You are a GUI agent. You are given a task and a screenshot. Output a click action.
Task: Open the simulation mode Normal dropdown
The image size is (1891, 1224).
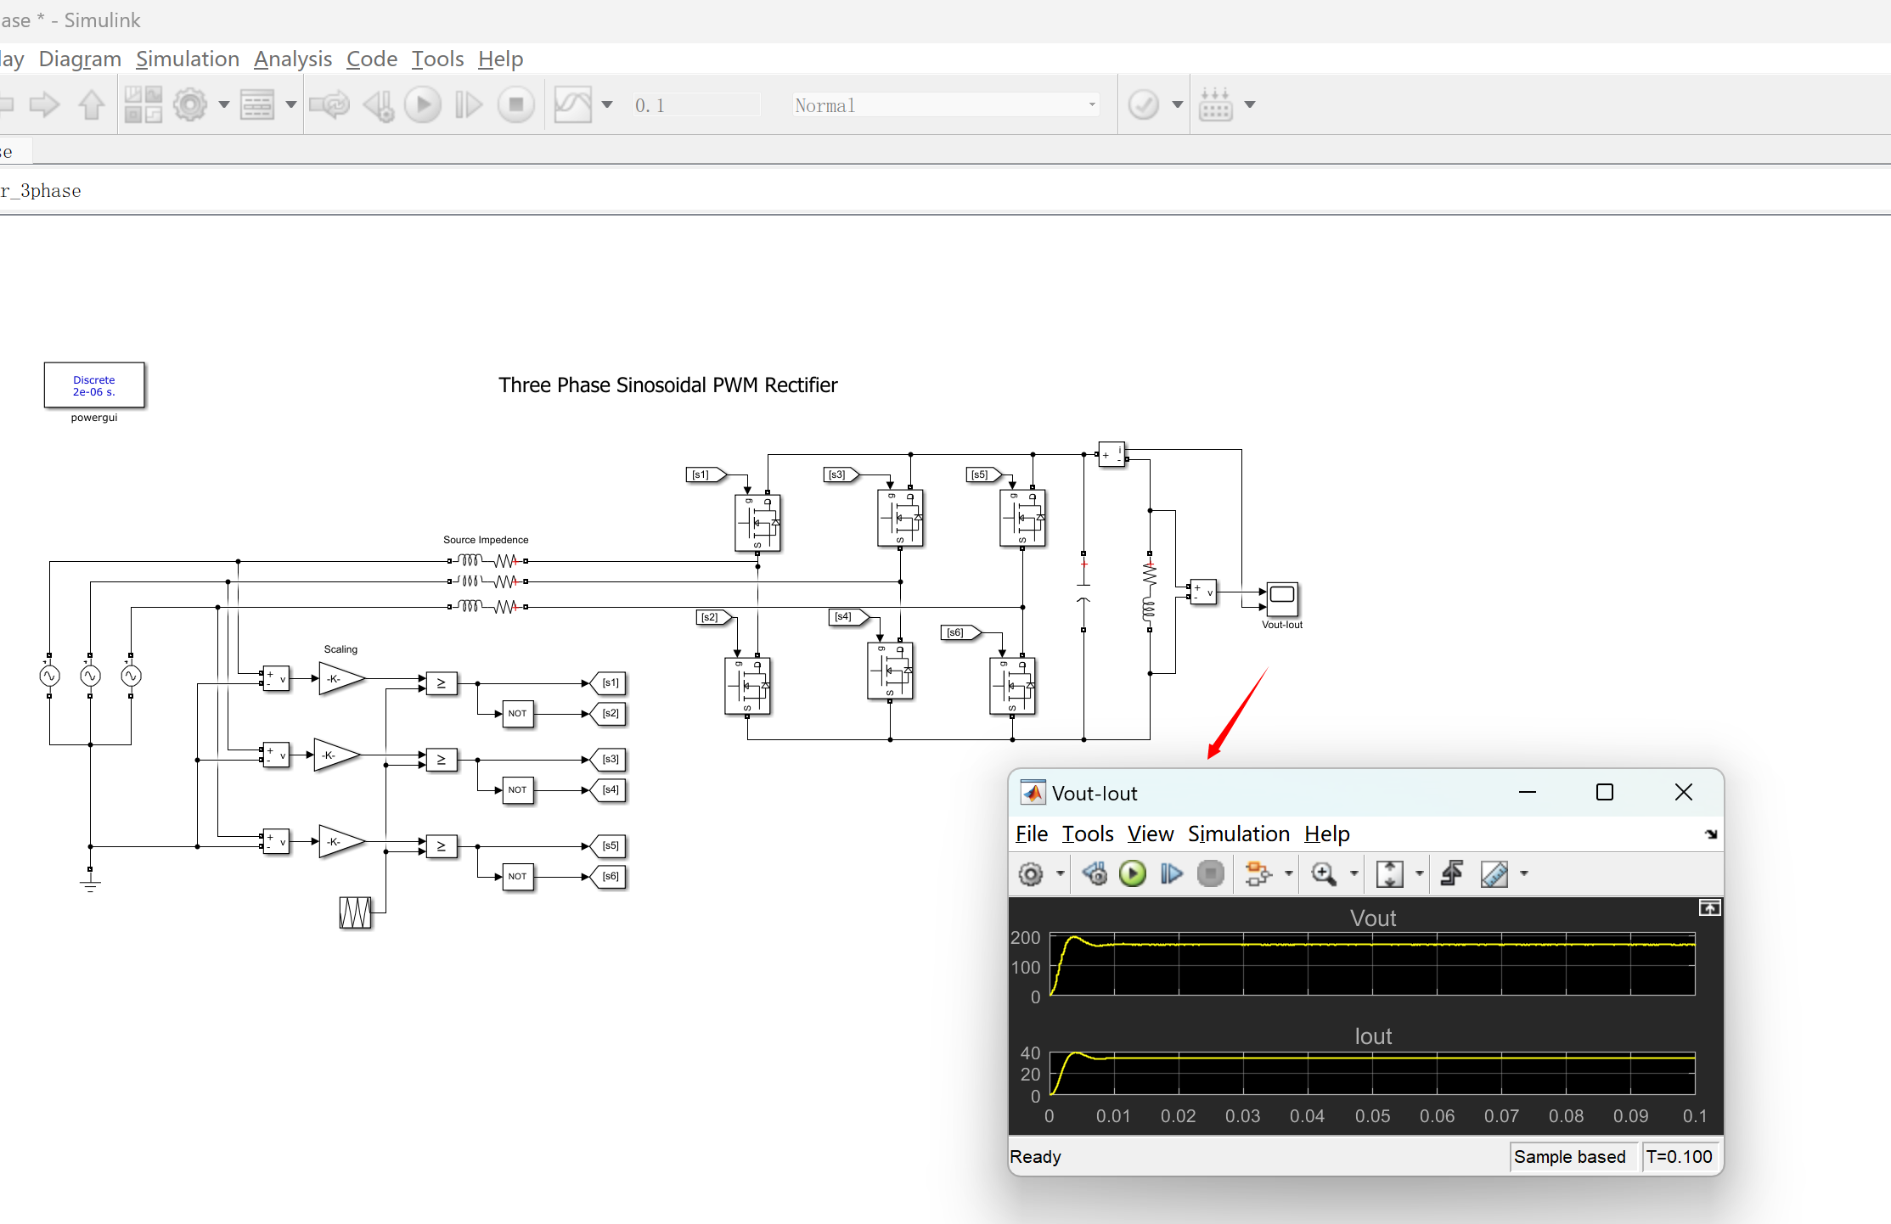(x=945, y=105)
